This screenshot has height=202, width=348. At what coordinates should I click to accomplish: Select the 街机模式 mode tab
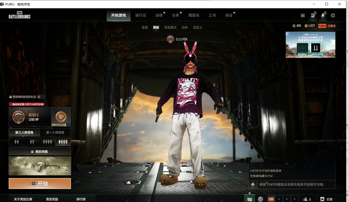pyautogui.click(x=170, y=28)
